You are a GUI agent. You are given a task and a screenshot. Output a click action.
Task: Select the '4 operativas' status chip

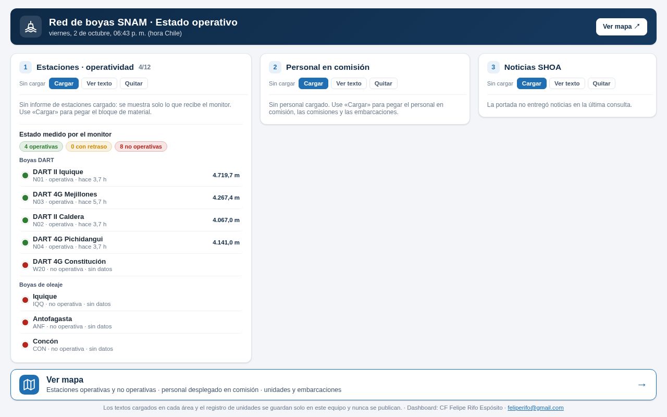[x=41, y=146]
